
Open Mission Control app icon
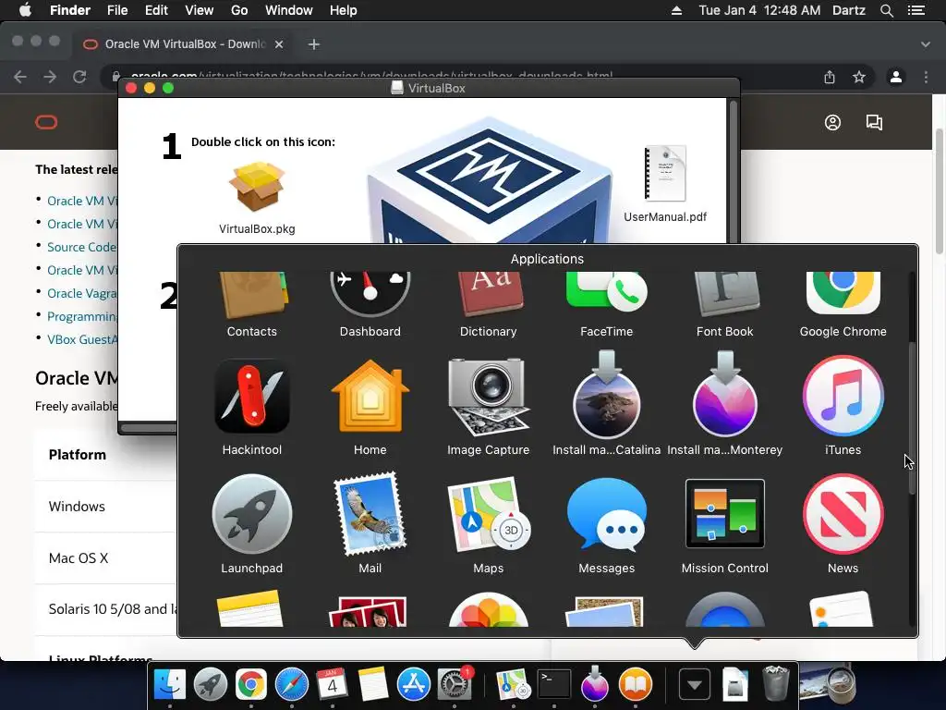pyautogui.click(x=724, y=514)
